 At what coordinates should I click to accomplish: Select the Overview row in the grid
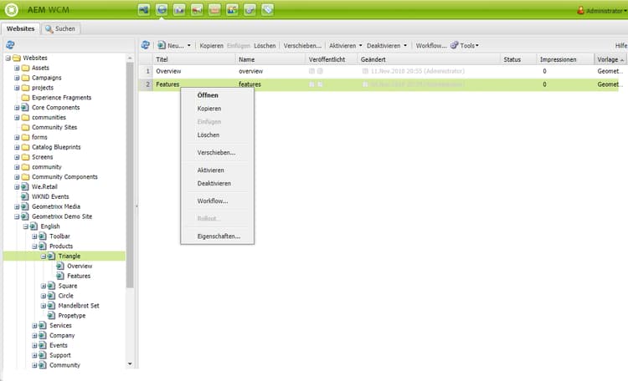[378, 71]
